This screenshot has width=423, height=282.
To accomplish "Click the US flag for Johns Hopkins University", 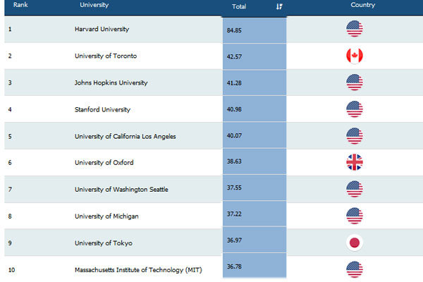I will point(355,82).
